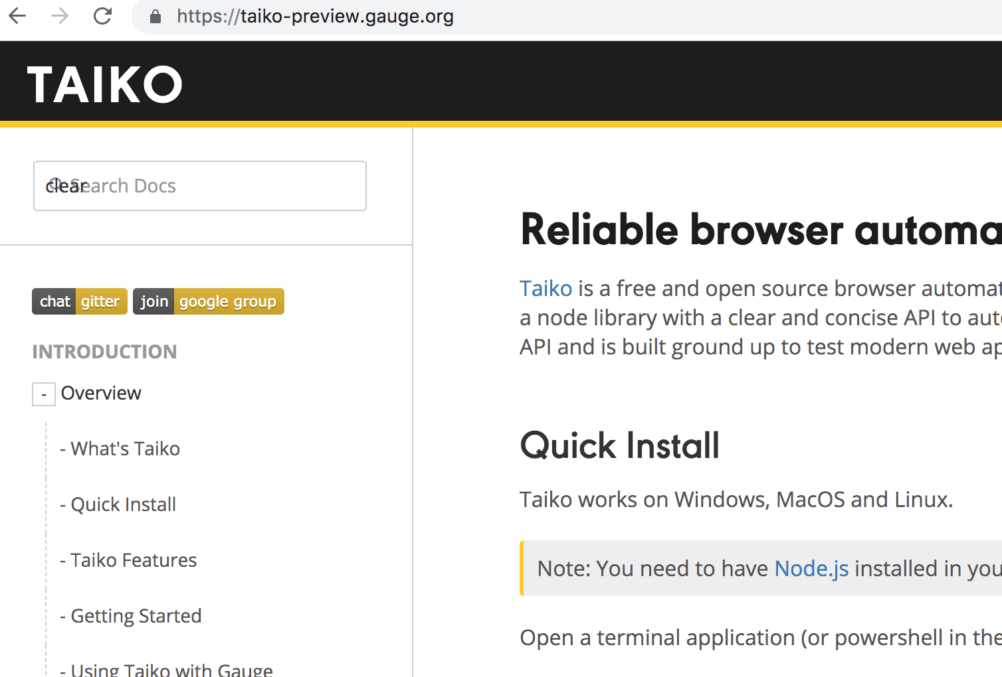Click the INTRODUCTION section heading
The height and width of the screenshot is (677, 1002).
pyautogui.click(x=104, y=351)
